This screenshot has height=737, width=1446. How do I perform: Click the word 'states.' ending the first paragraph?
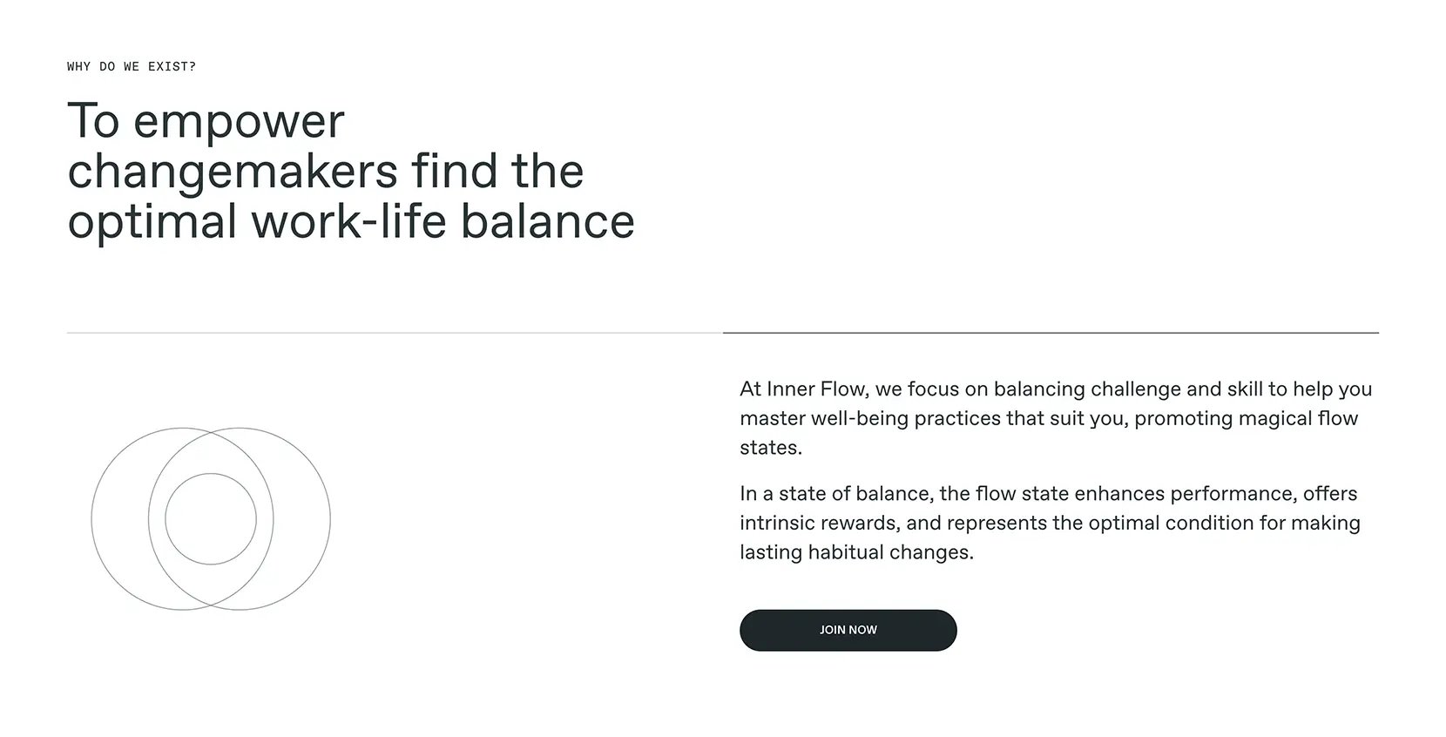coord(771,448)
